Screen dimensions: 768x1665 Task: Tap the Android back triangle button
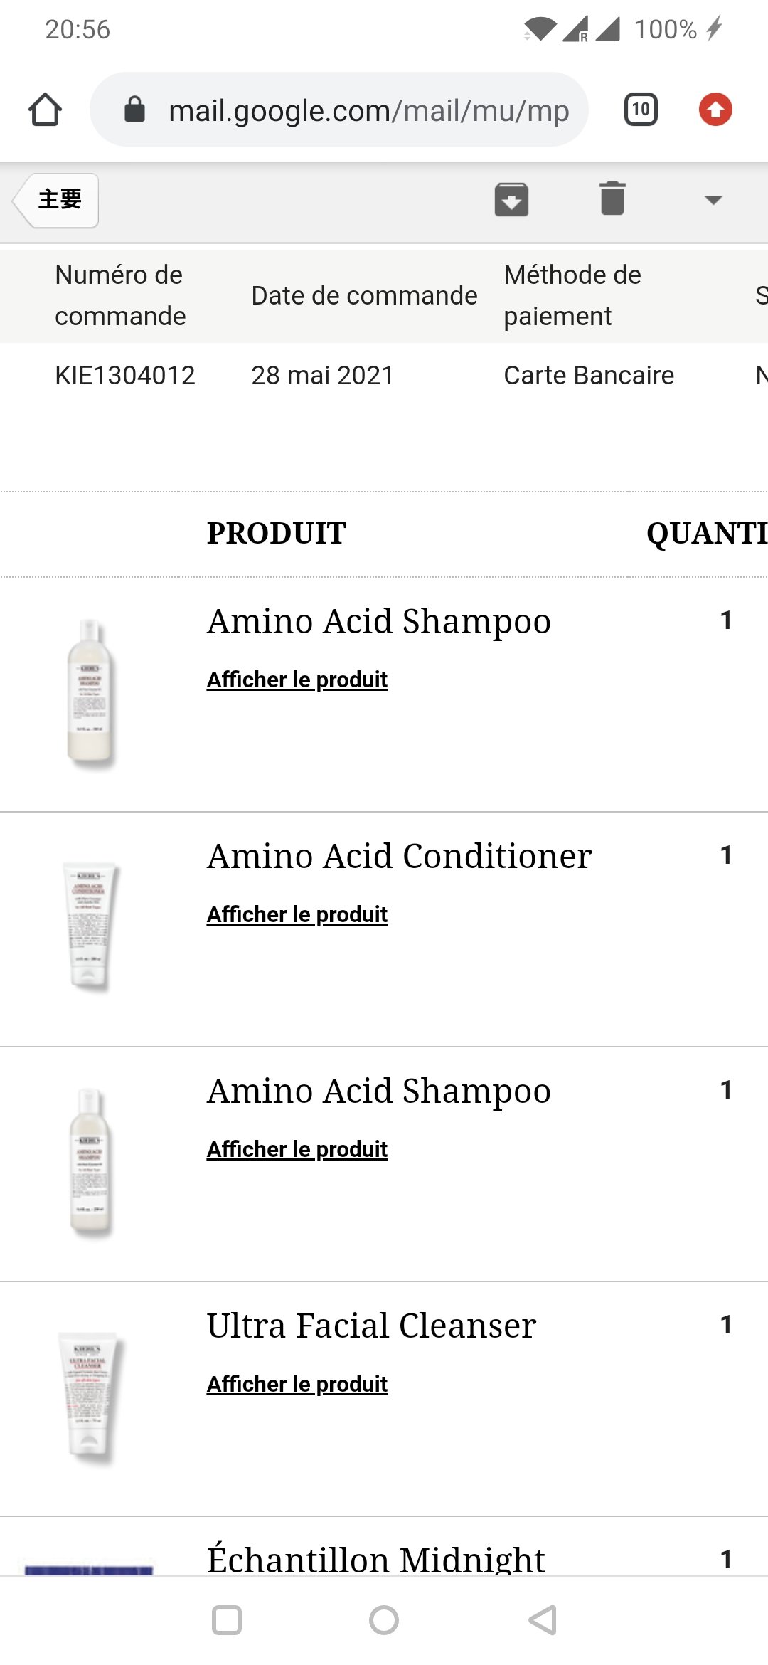[x=543, y=1620]
